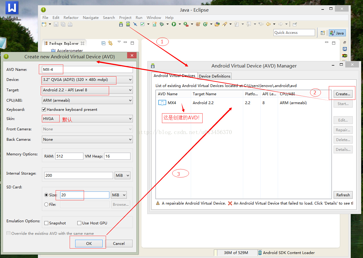Open the Skin dropdown showing HVGA
The height and width of the screenshot is (258, 363).
pos(87,119)
